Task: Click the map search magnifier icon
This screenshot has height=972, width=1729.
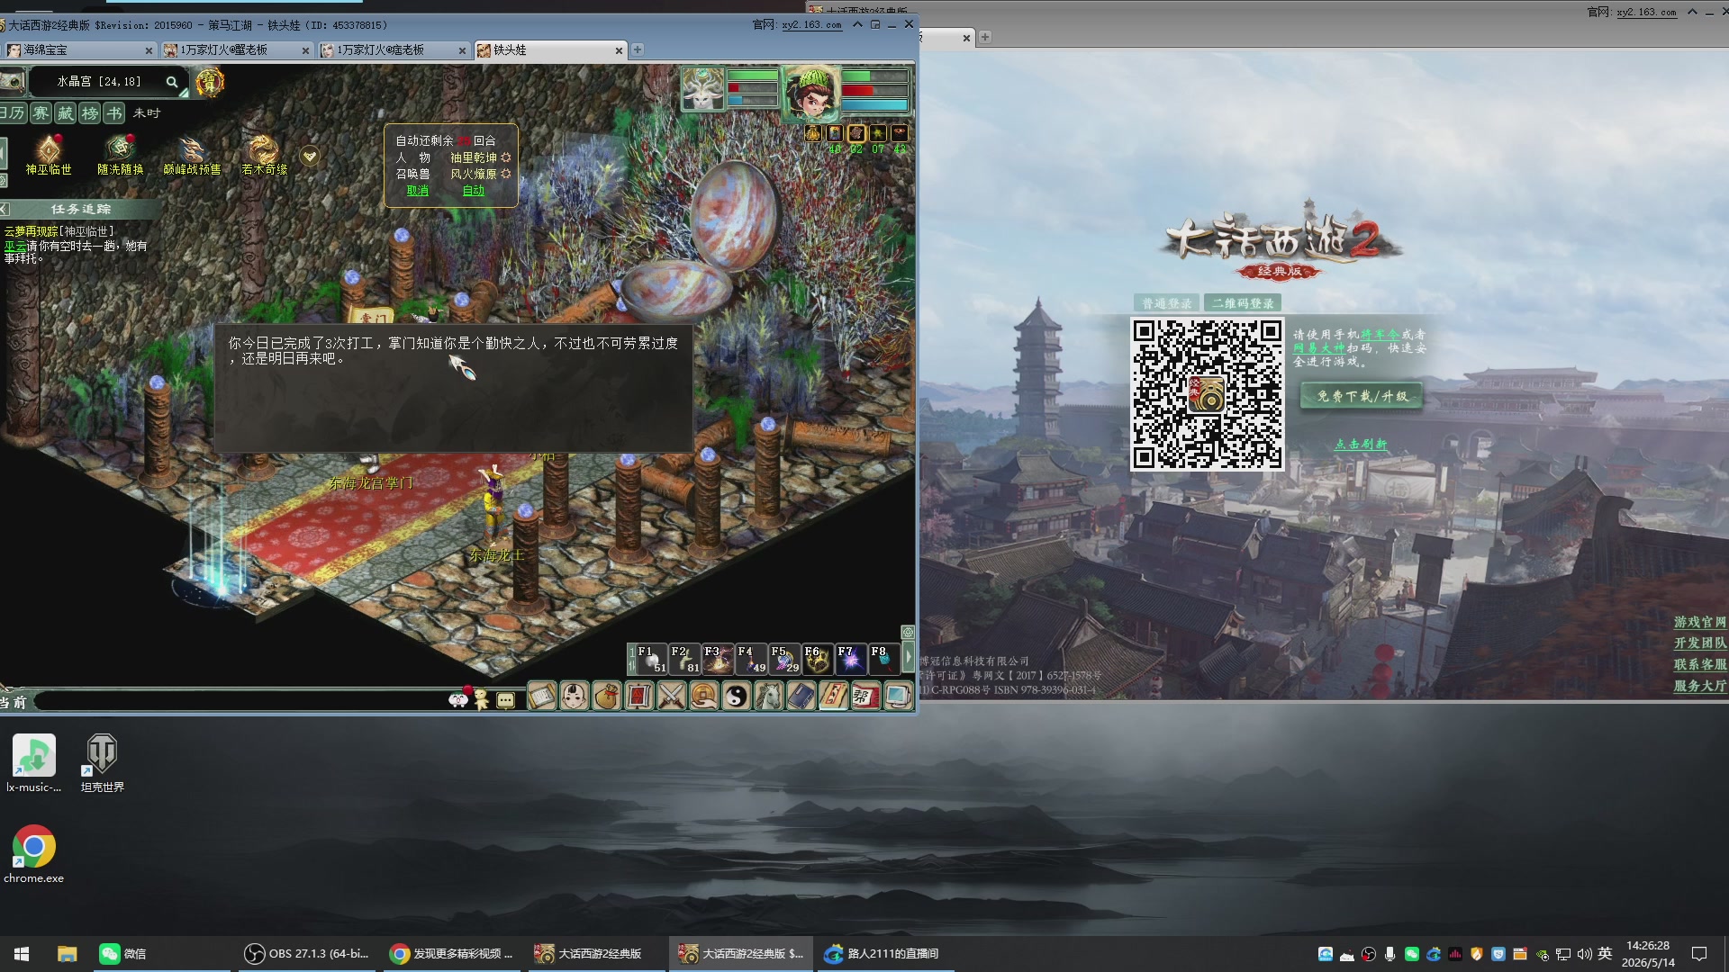Action: click(172, 82)
